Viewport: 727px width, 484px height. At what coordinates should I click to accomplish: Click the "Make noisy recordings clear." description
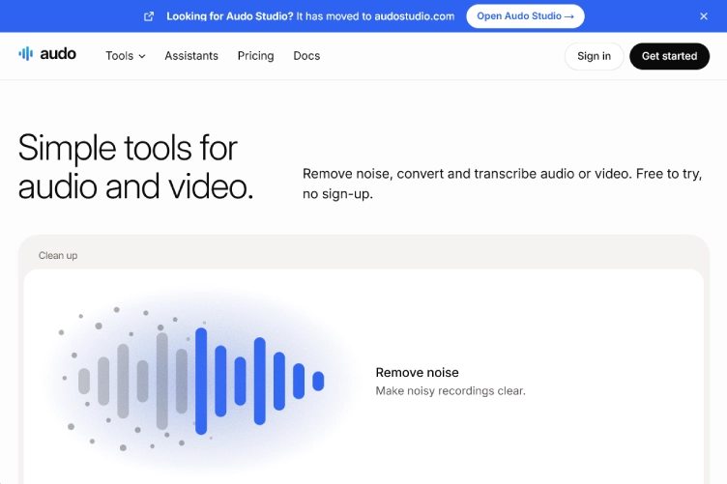451,391
